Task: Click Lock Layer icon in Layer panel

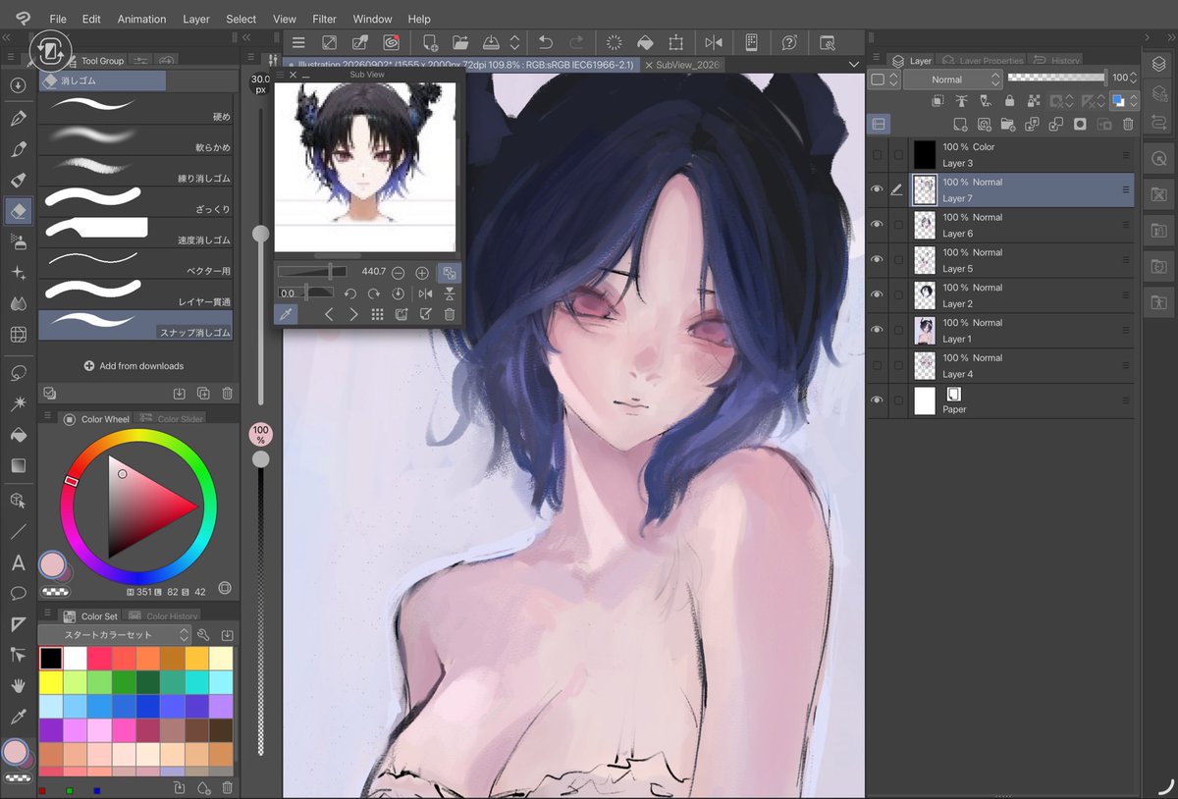Action: (1009, 101)
